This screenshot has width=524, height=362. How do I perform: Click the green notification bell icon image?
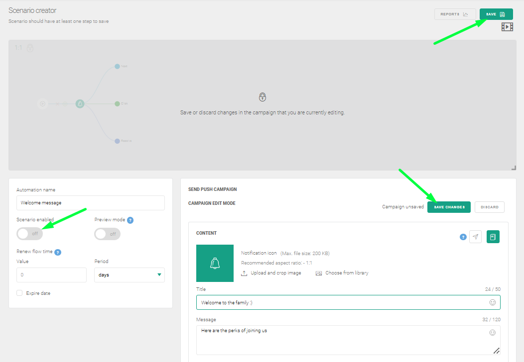(x=215, y=263)
